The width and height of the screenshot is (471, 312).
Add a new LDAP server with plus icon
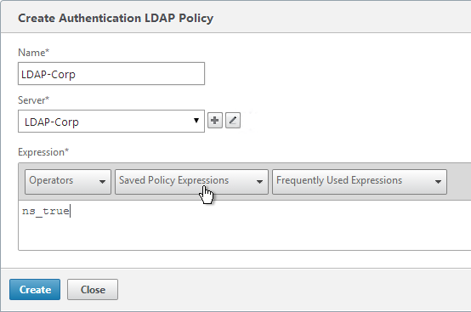(215, 121)
